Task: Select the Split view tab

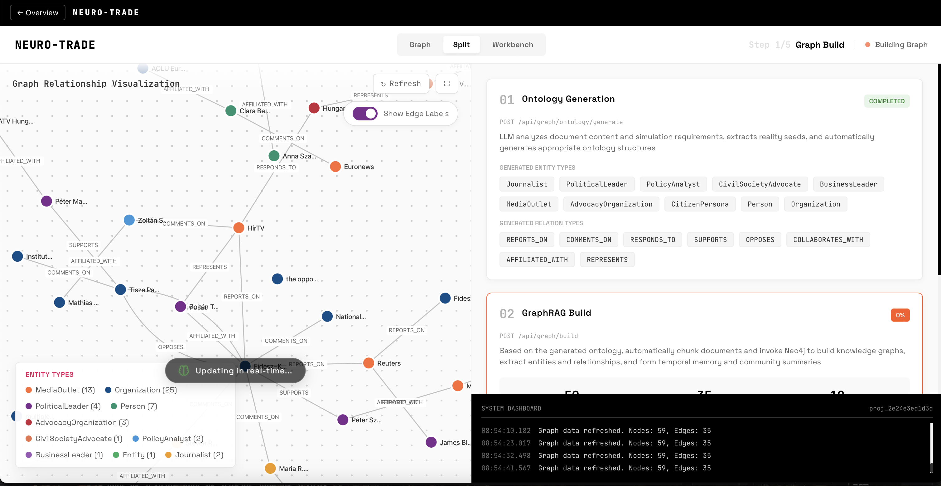Action: 461,45
